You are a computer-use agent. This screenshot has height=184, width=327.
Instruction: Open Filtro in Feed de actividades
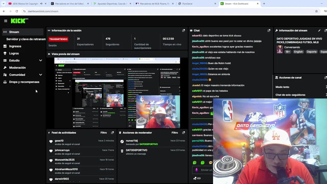click(x=103, y=133)
